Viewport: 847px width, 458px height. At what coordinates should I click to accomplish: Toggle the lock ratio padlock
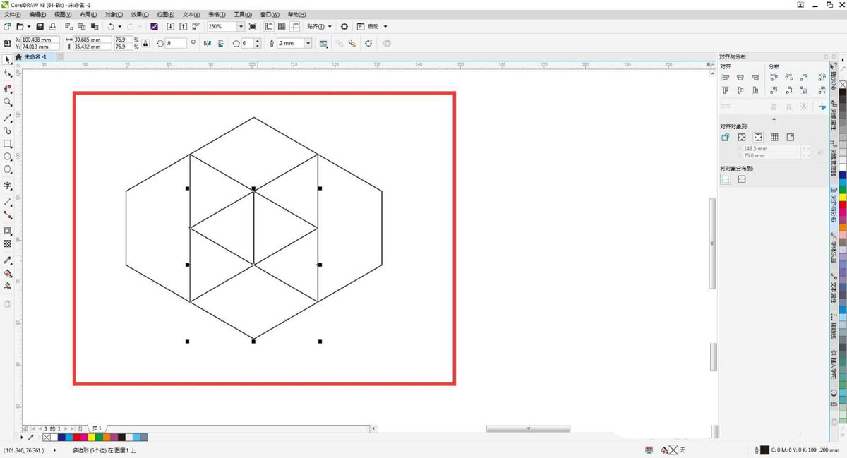click(145, 44)
